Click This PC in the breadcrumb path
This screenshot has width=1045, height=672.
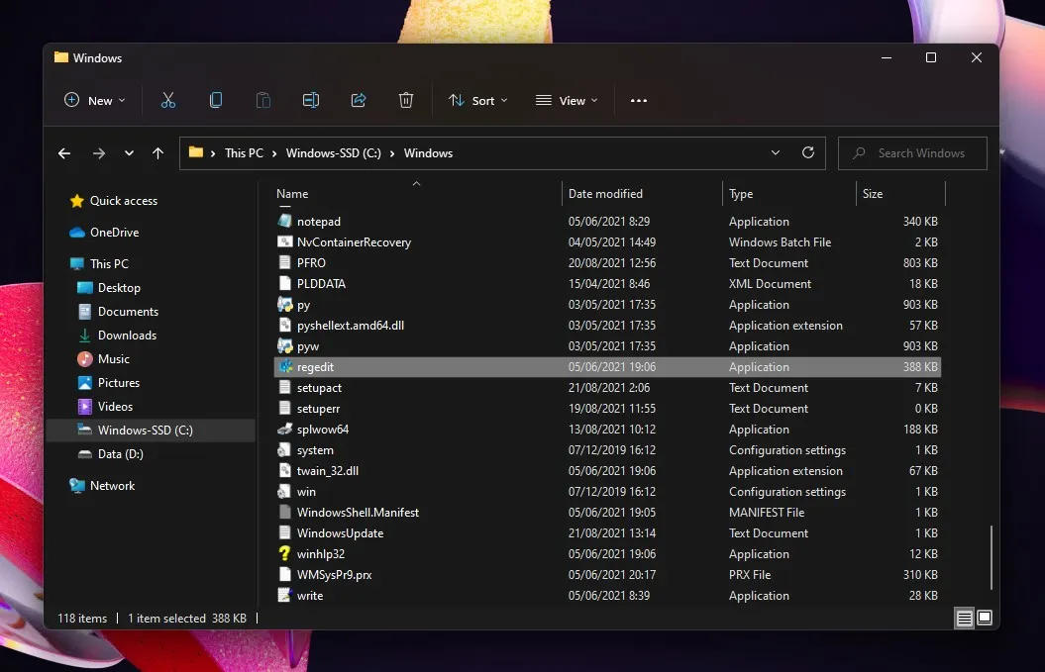(x=244, y=152)
